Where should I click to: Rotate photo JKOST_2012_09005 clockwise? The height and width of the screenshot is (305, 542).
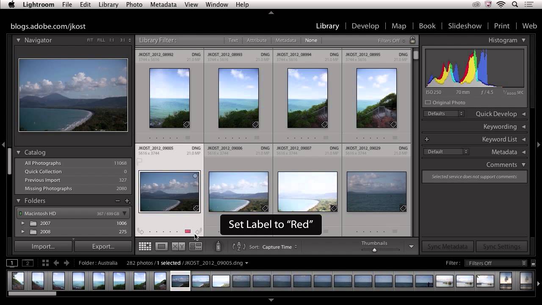point(199,231)
